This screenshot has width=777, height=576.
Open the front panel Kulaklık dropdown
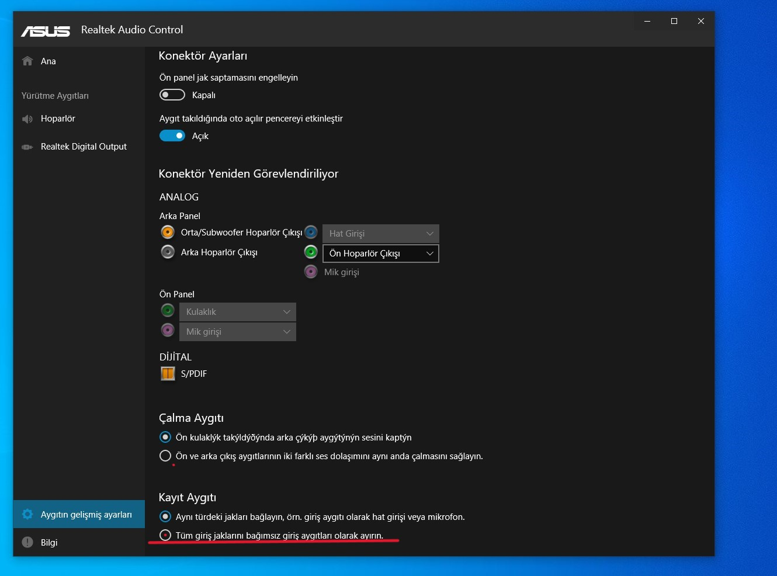(238, 312)
